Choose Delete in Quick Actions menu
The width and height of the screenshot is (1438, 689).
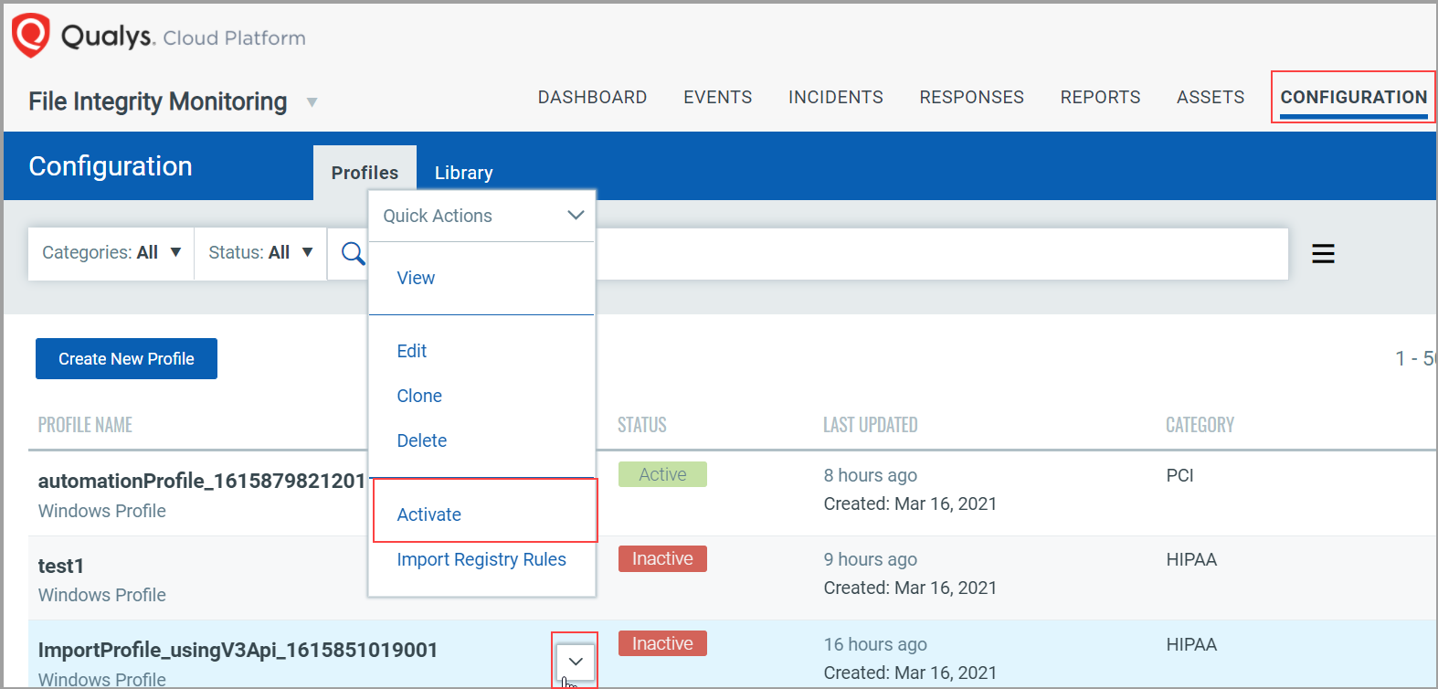pos(421,440)
